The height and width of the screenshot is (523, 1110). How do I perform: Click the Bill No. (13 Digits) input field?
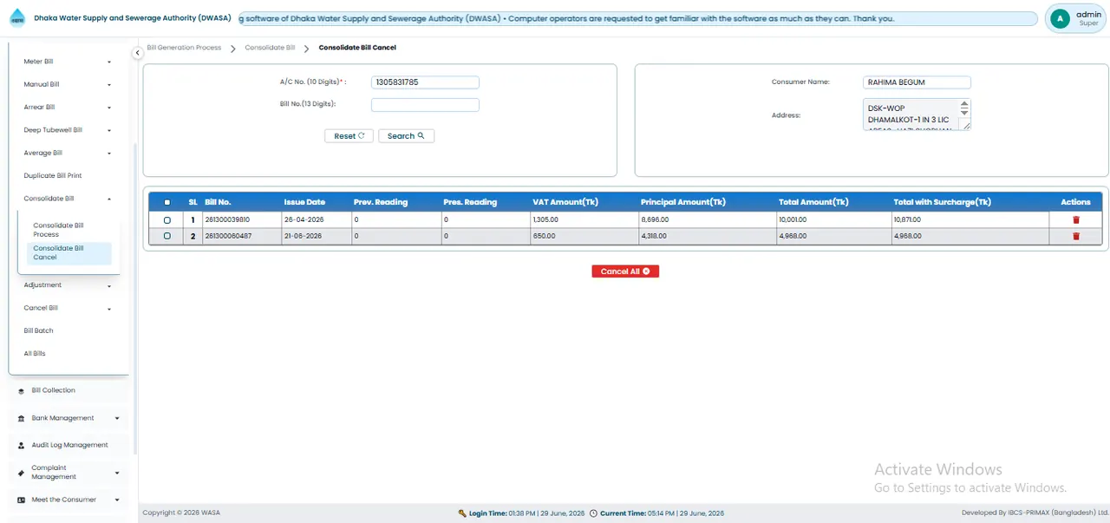[x=425, y=105]
